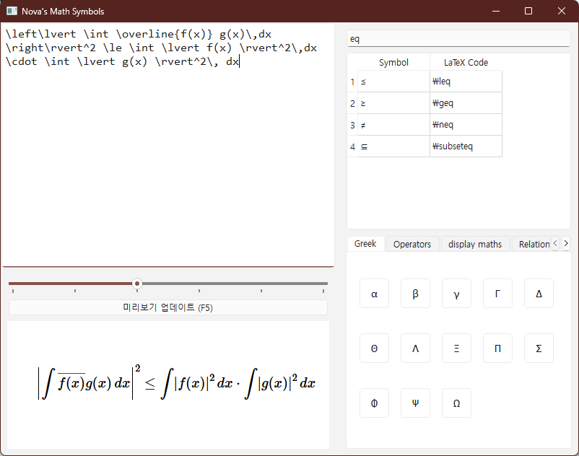The image size is (579, 456).
Task: Select the ≤ symbol cell in row 1
Action: tap(393, 82)
